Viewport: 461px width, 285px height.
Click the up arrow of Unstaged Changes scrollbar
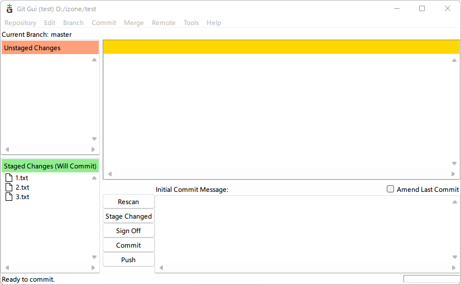tap(94, 60)
